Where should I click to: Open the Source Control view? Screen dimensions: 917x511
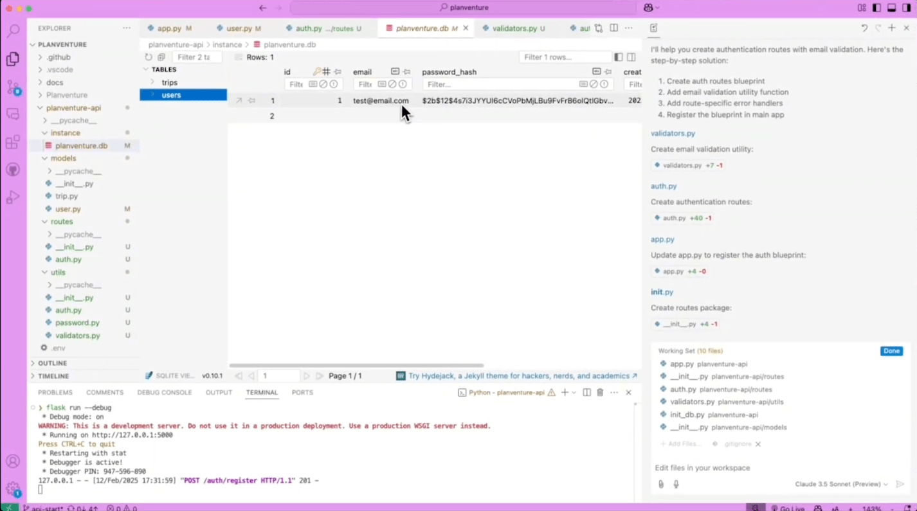pos(13,87)
